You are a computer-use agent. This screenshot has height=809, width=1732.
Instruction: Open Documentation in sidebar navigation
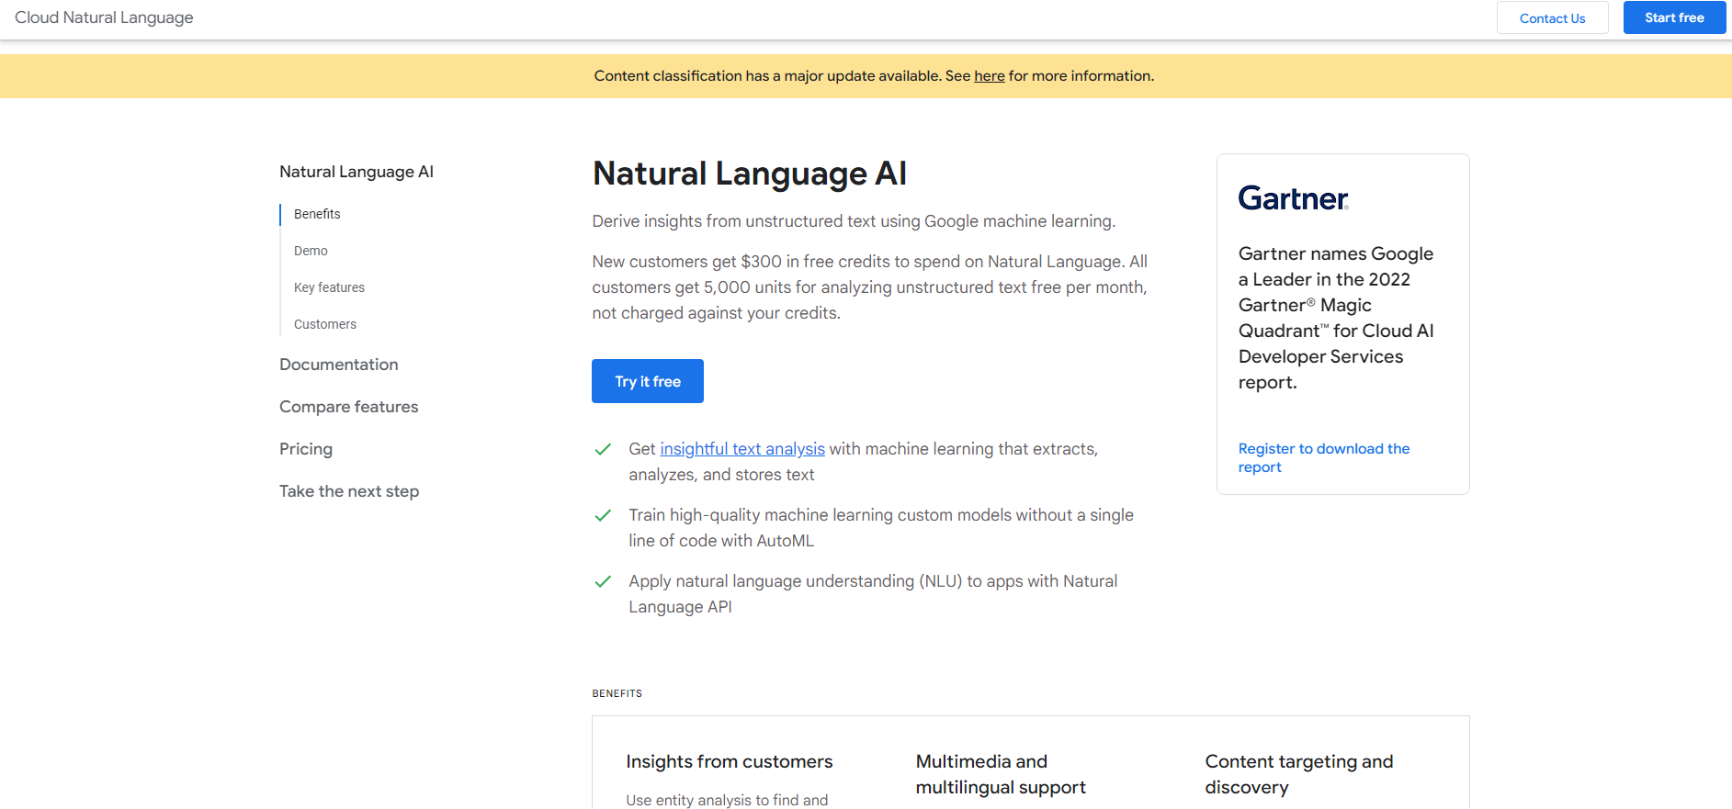pyautogui.click(x=339, y=365)
